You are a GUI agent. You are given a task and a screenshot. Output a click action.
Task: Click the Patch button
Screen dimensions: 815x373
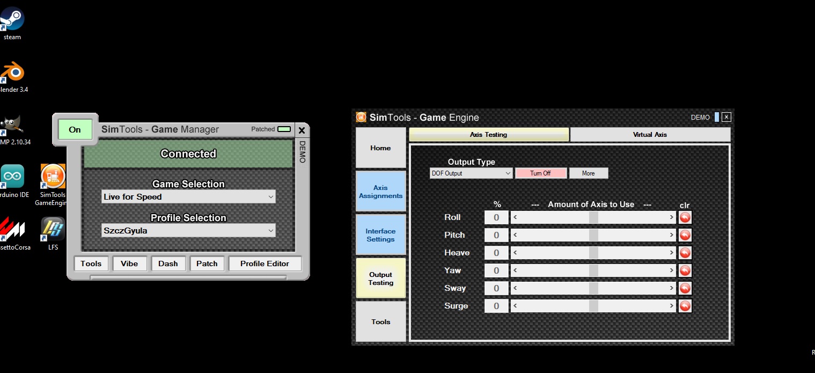(207, 264)
